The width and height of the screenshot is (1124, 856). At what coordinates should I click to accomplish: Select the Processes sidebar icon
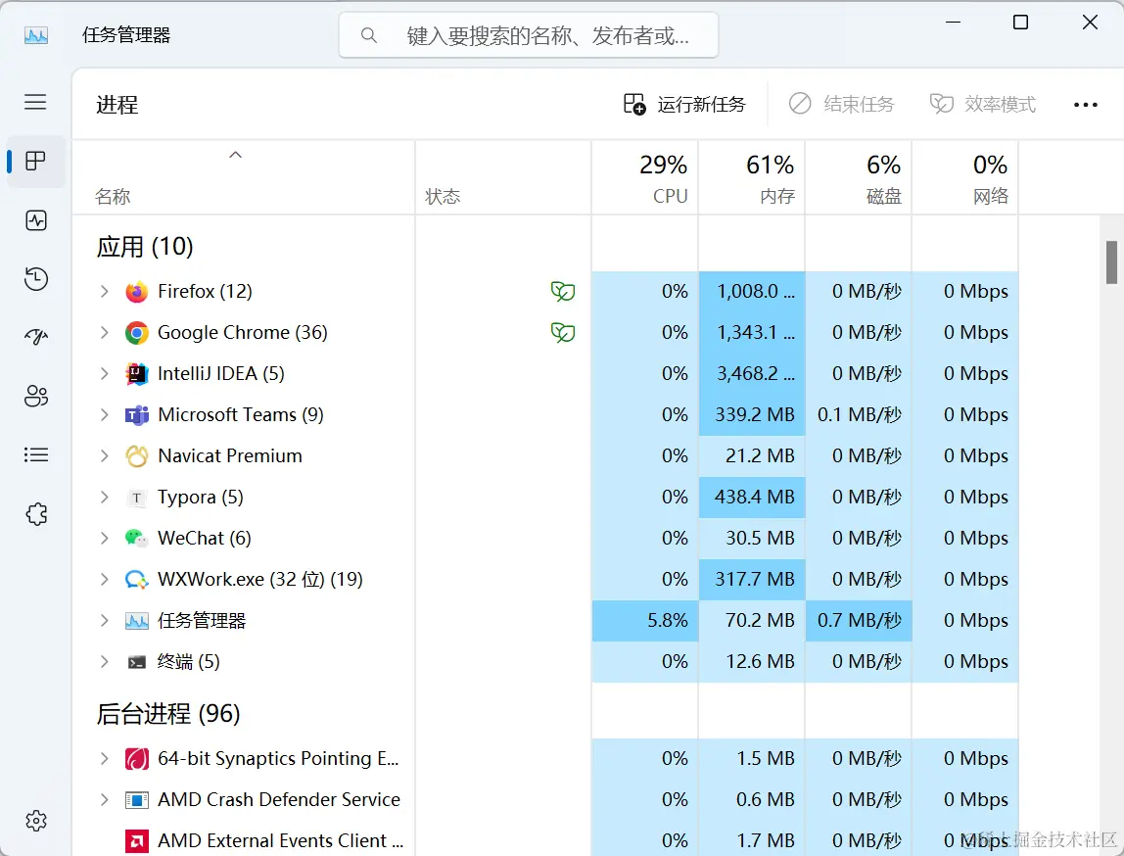35,161
